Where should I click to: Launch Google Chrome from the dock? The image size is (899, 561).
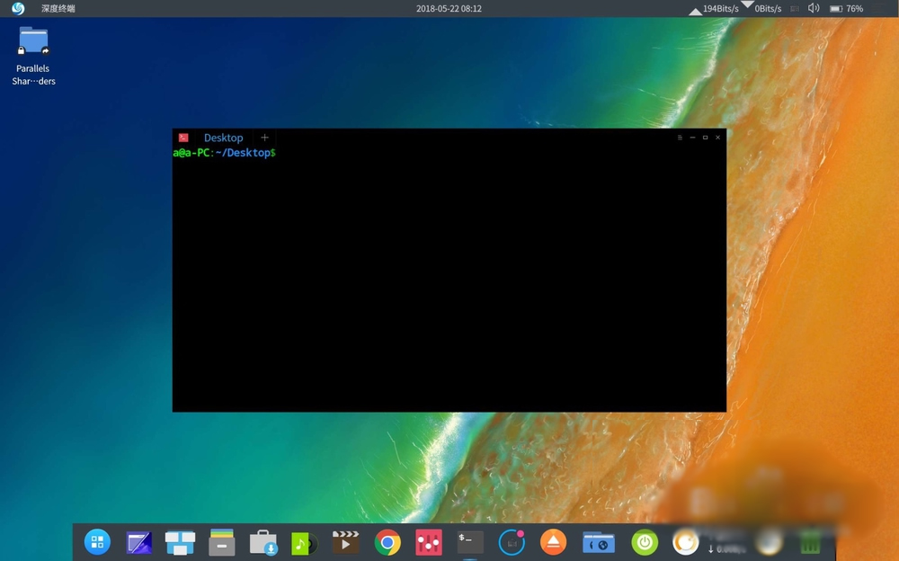(x=387, y=542)
